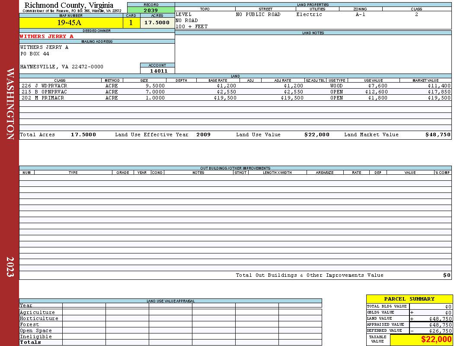The height and width of the screenshot is (346, 454).
Task: Click HAYNESVILLE, VA 22472-0000 address line
Action: click(x=62, y=67)
